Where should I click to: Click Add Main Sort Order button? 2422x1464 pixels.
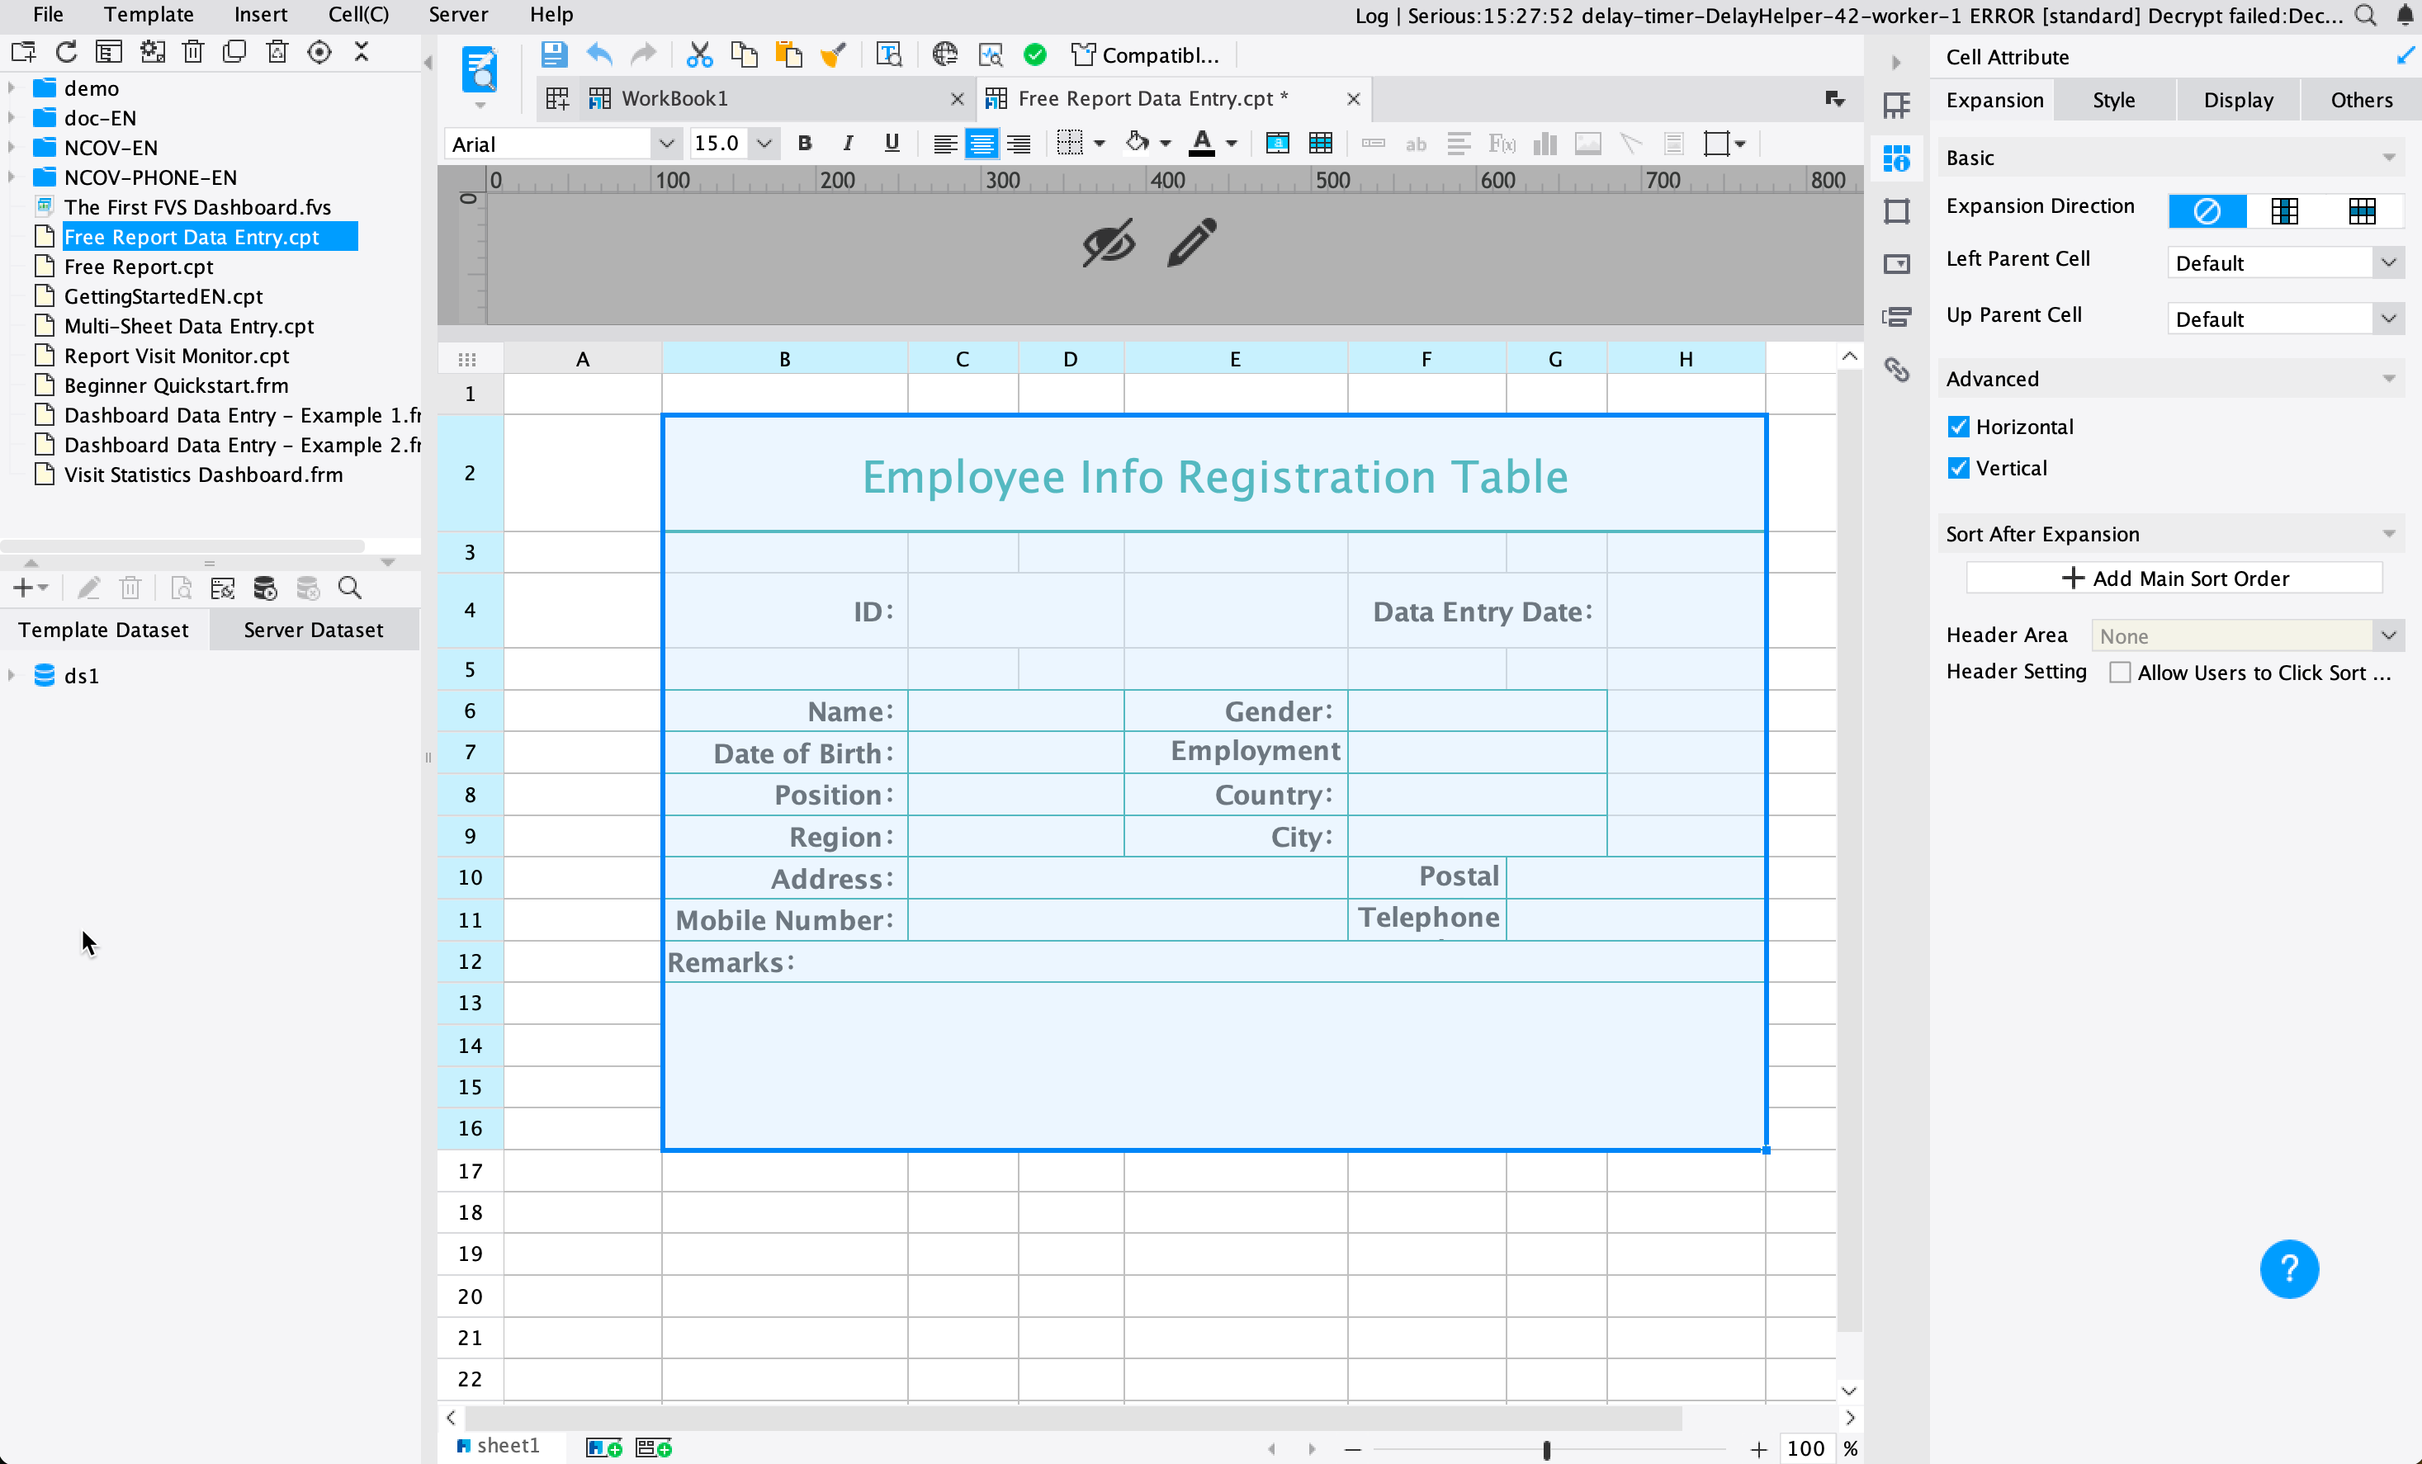(2174, 578)
